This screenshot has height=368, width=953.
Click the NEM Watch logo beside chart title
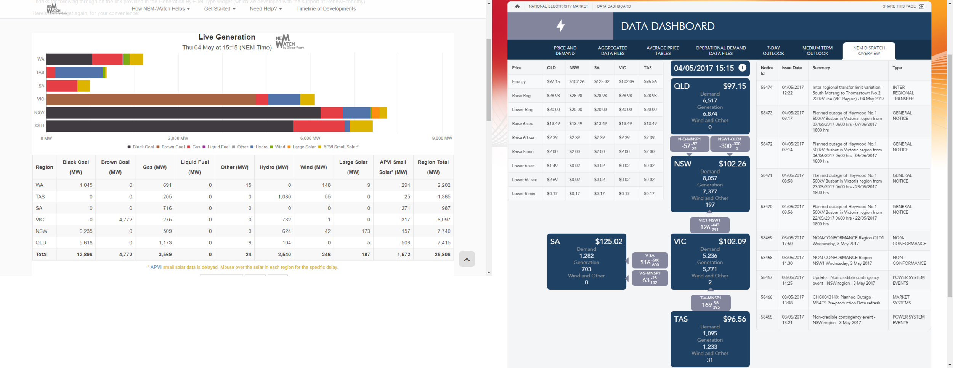[x=289, y=42]
